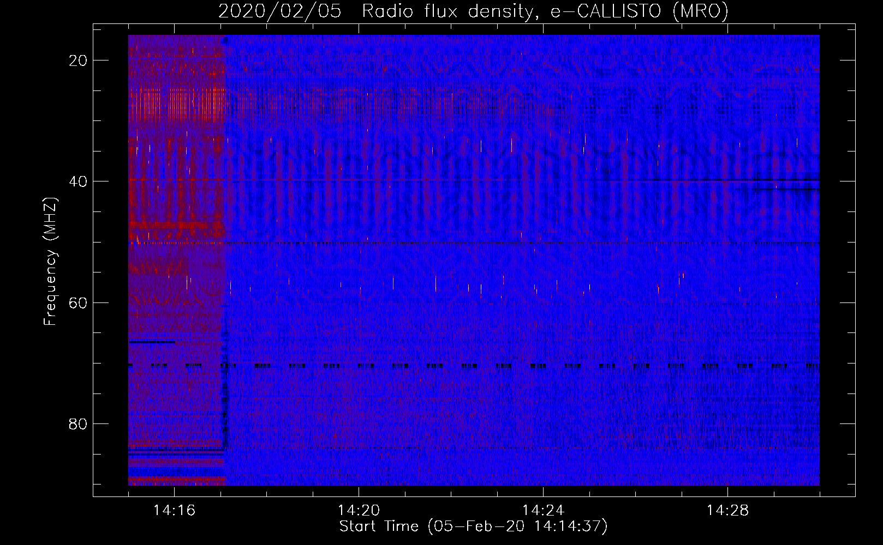Click the 14:16 time tick label

[174, 511]
